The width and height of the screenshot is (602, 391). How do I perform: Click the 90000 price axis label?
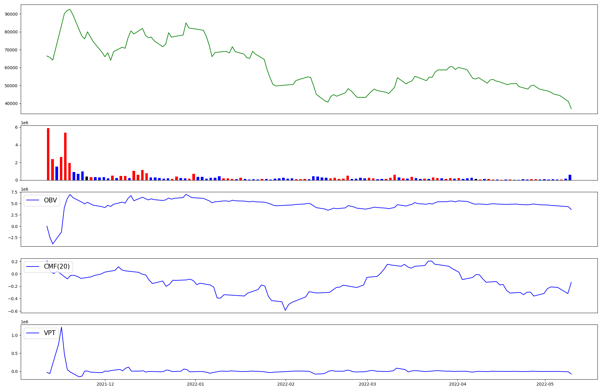pos(12,14)
